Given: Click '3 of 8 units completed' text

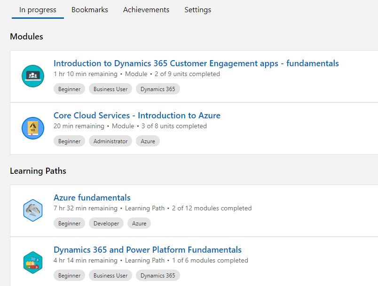Looking at the screenshot, I should coord(174,126).
